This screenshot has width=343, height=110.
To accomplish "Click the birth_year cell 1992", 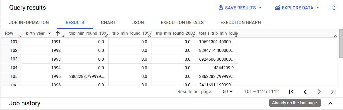I will tap(44, 50).
